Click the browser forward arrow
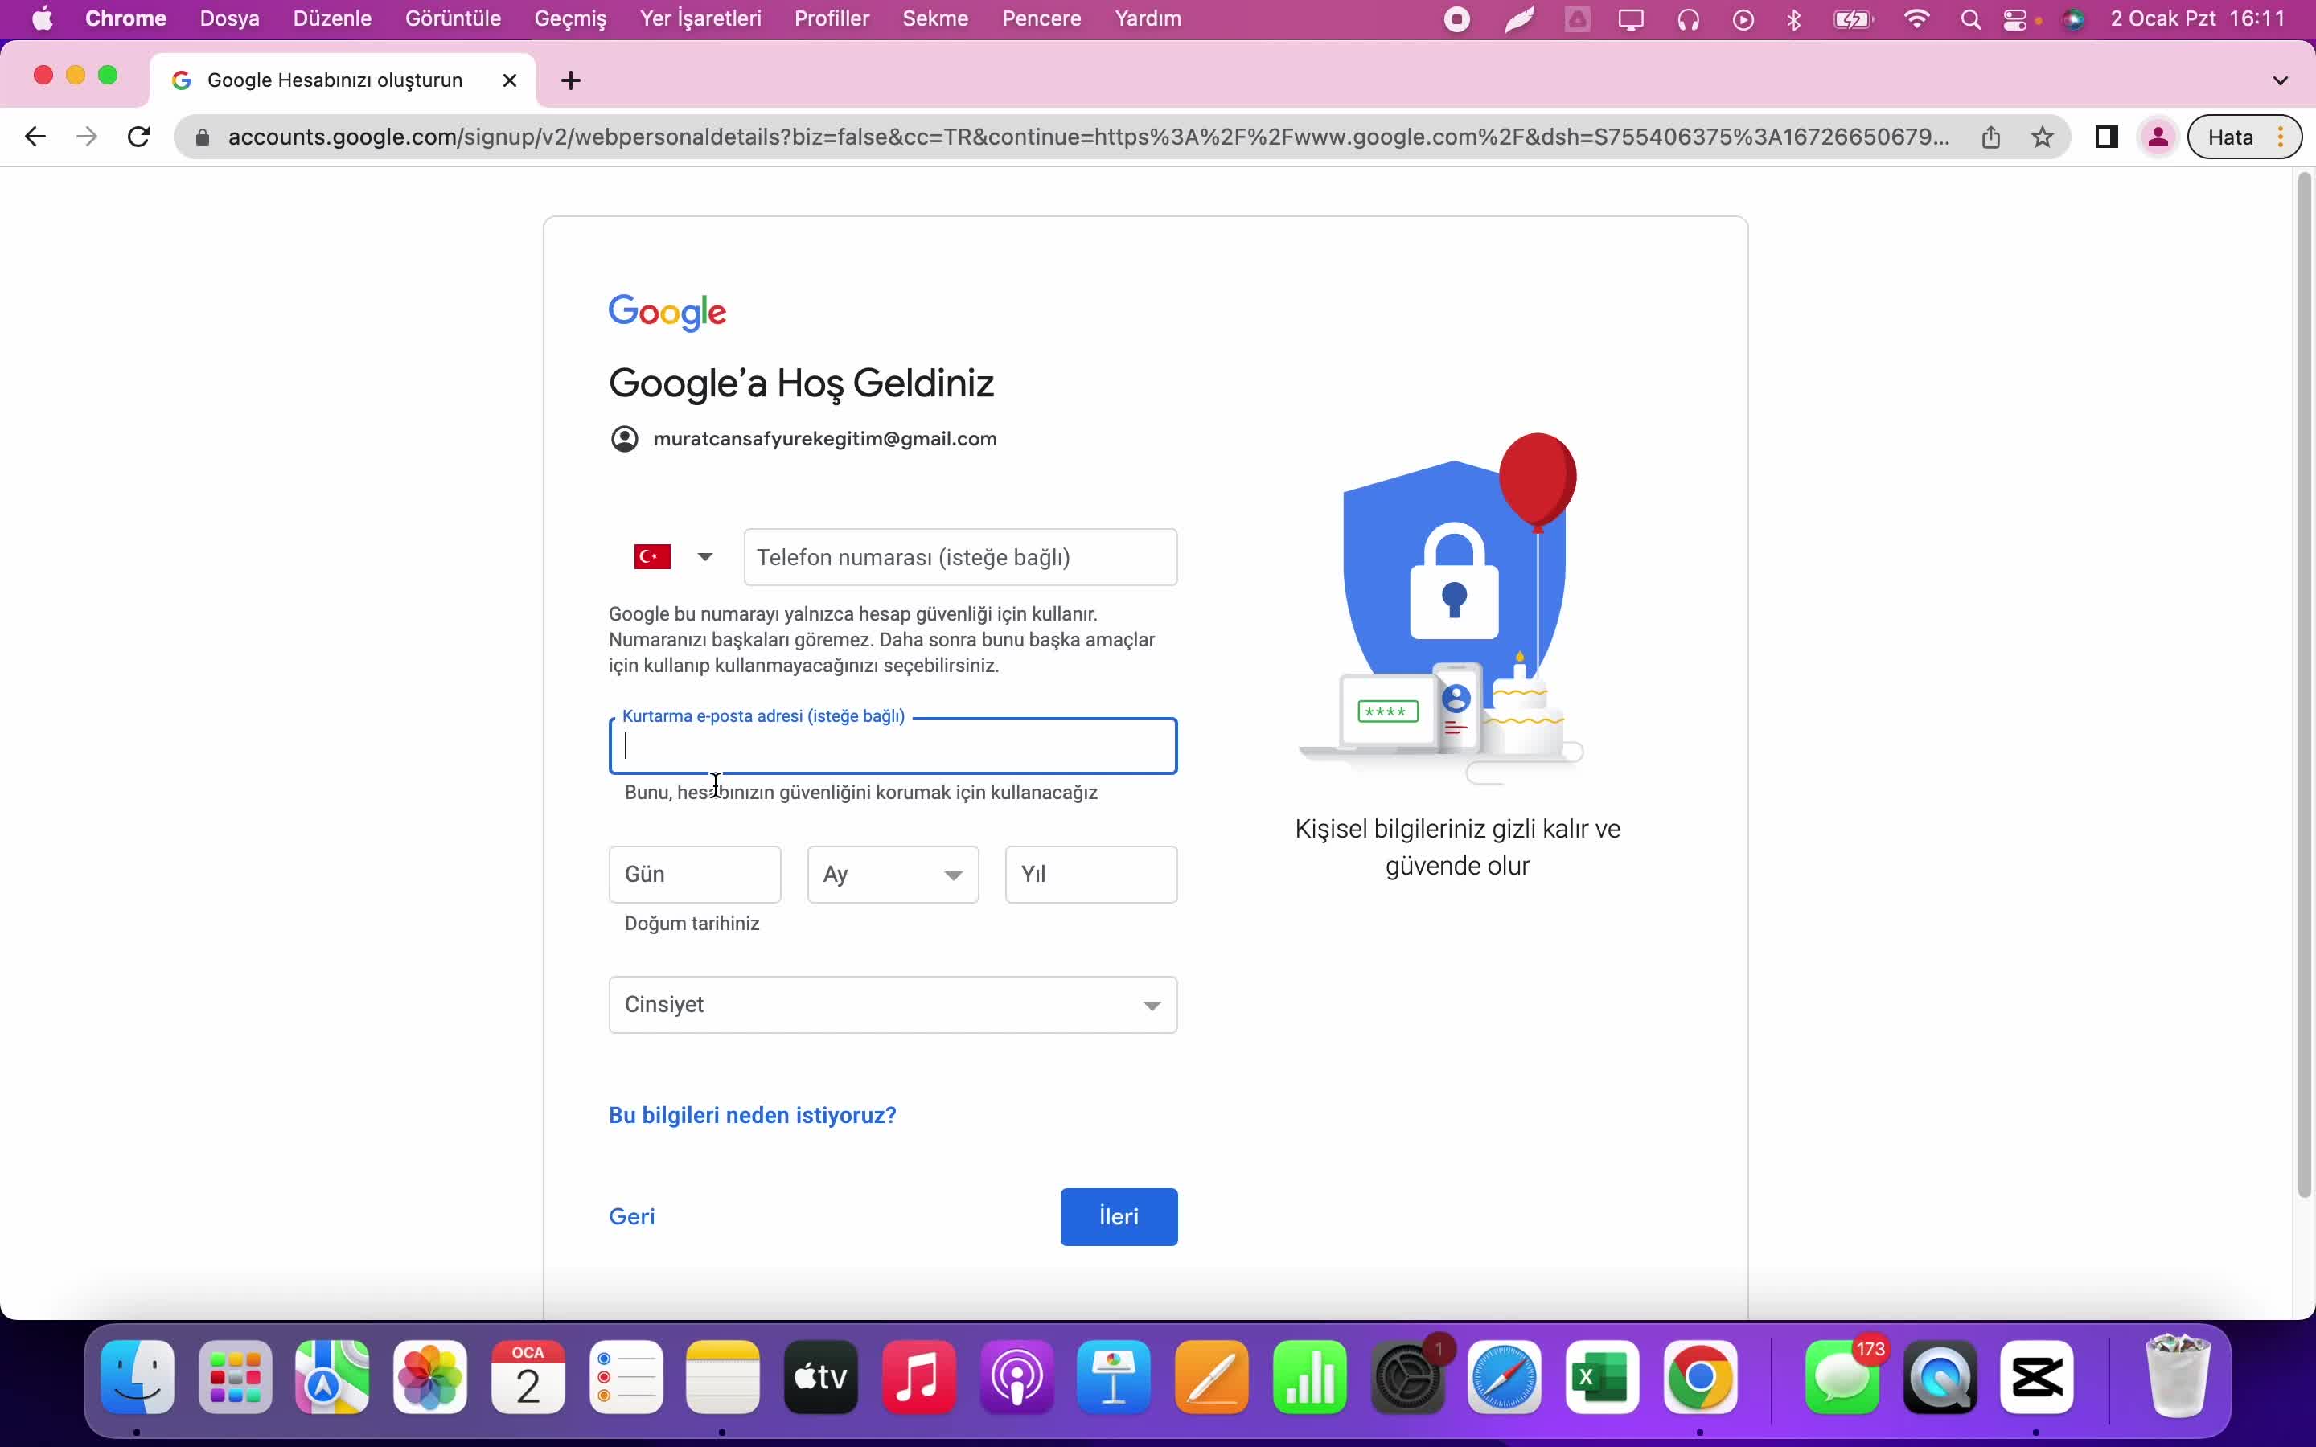Screen dimensions: 2316x1447 pyautogui.click(x=87, y=137)
